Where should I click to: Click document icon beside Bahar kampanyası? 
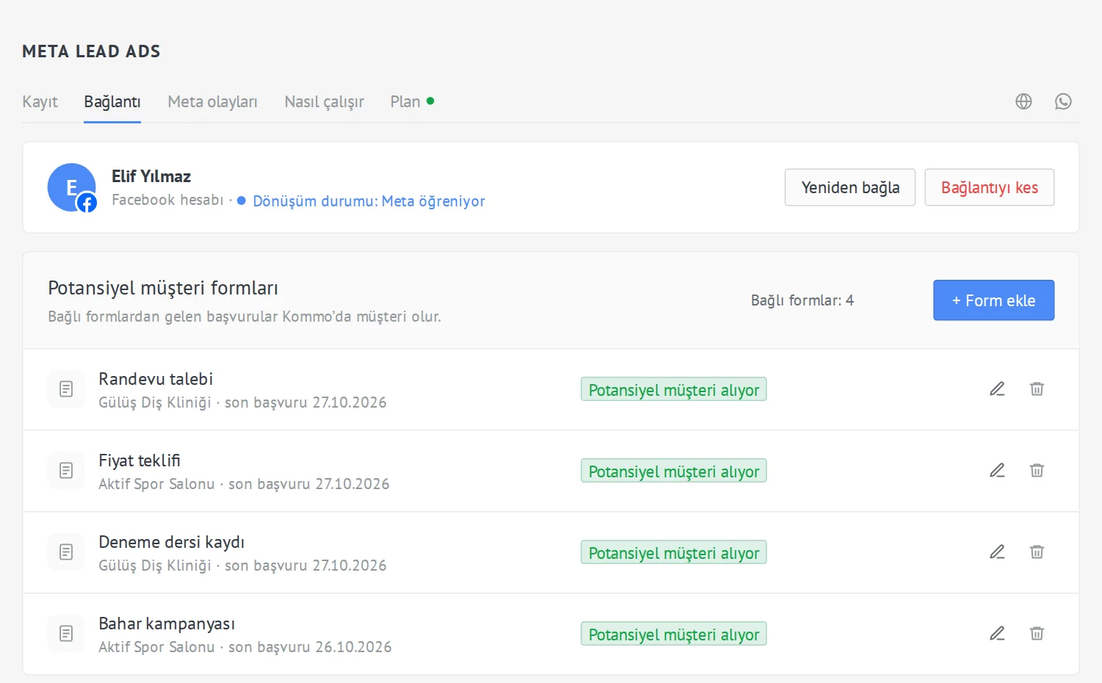(x=66, y=634)
